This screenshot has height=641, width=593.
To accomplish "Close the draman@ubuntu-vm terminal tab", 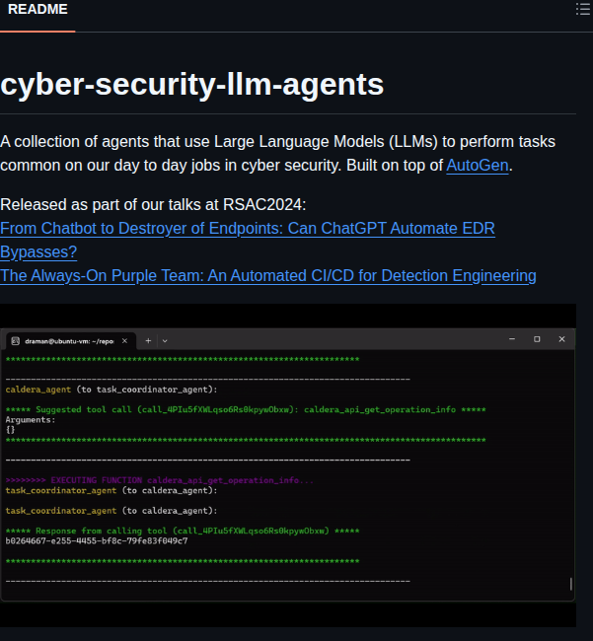I will pyautogui.click(x=124, y=341).
